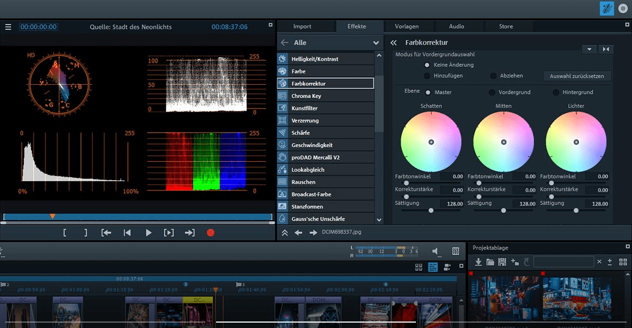Select the Vordergrund layer radio button

point(492,93)
